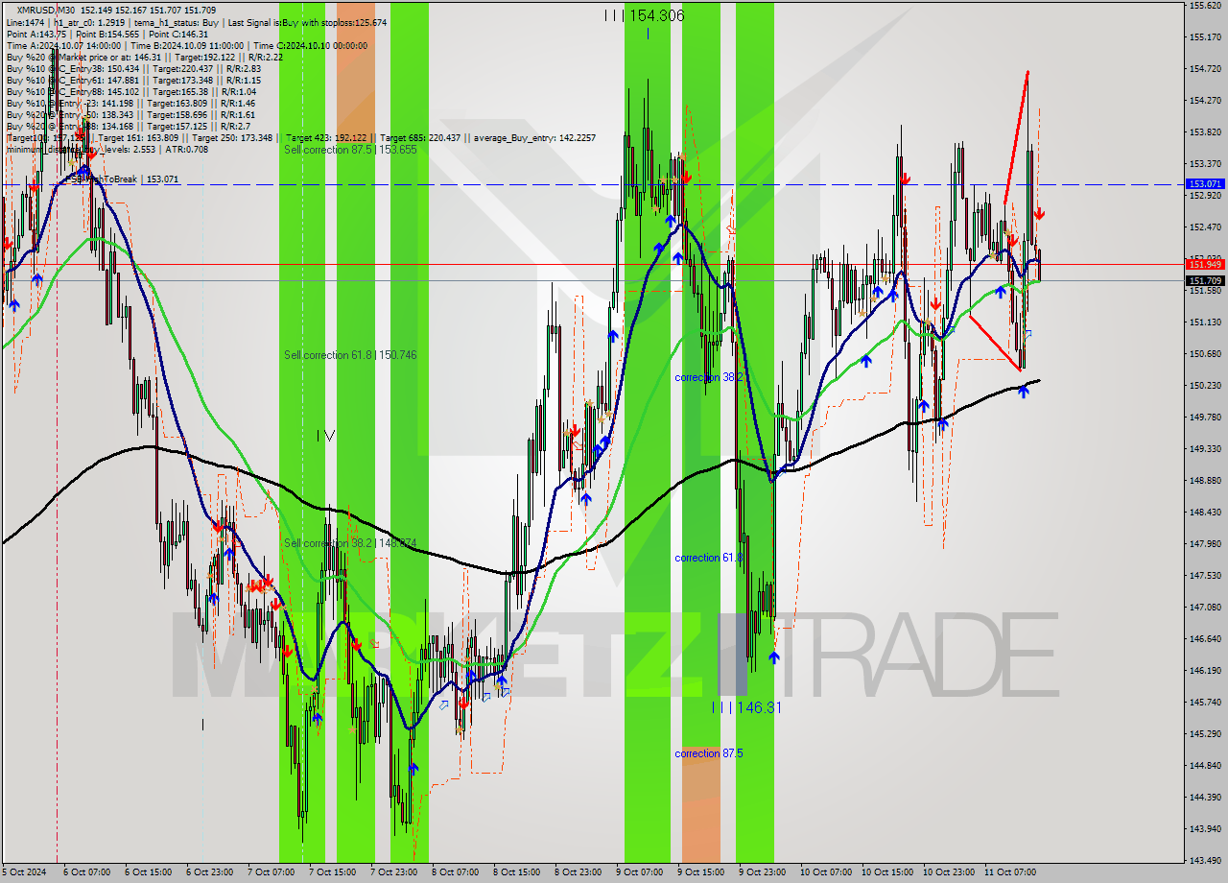1228x883 pixels.
Task: Click the '| V' wave label
Action: 326,436
